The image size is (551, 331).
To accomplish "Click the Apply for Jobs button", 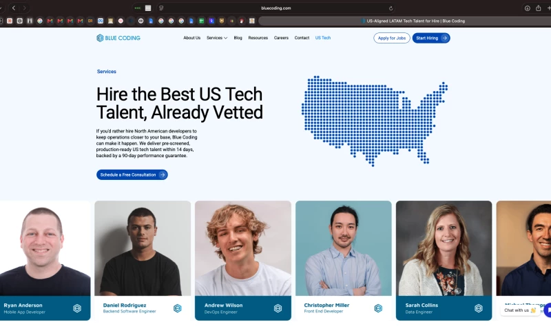I will pyautogui.click(x=392, y=38).
